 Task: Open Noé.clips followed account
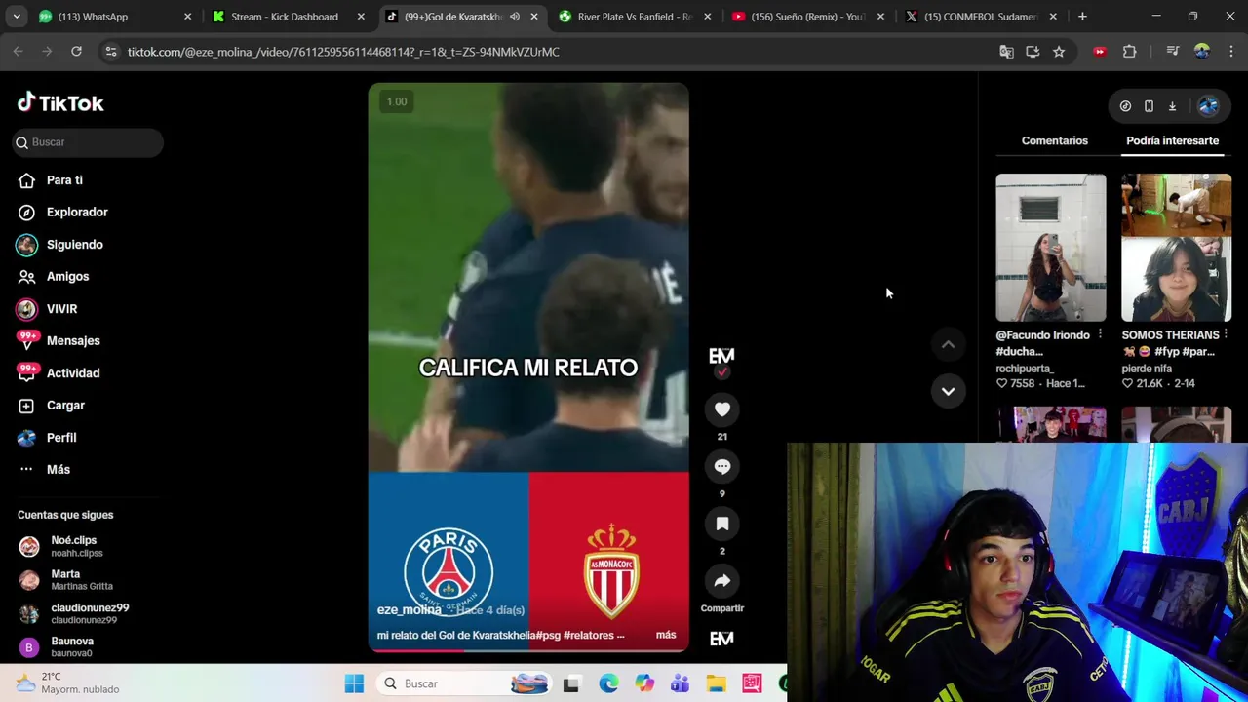tap(73, 546)
